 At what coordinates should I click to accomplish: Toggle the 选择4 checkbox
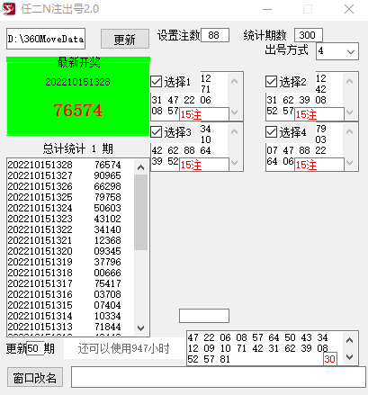tap(271, 132)
